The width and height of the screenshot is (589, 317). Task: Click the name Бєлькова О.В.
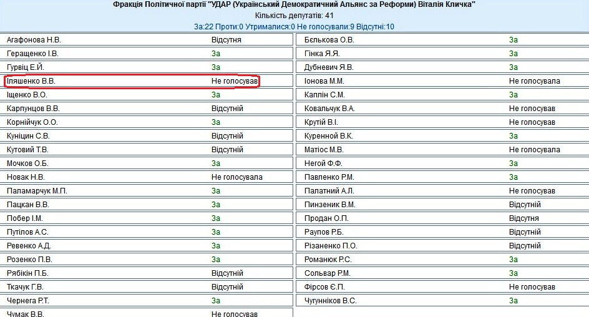coord(329,40)
